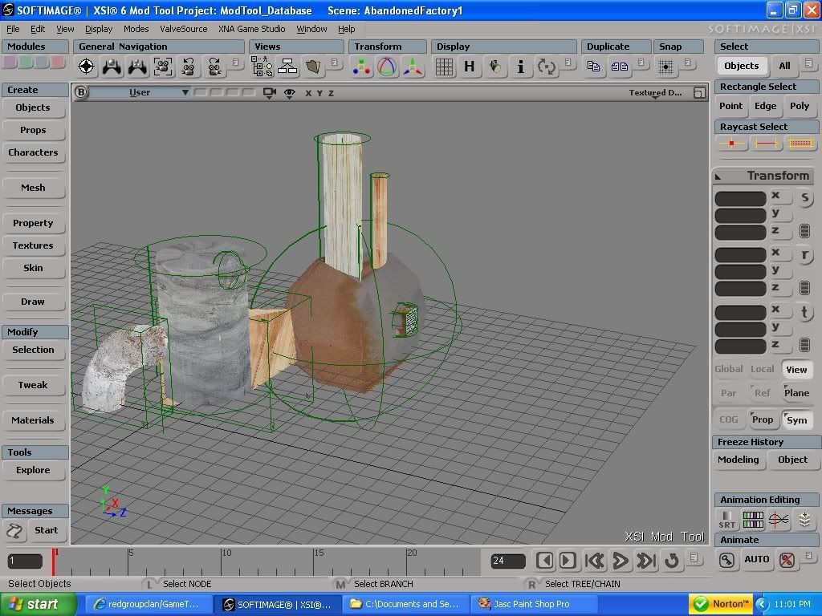
Task: Click the Explore tools button
Action: tap(33, 470)
